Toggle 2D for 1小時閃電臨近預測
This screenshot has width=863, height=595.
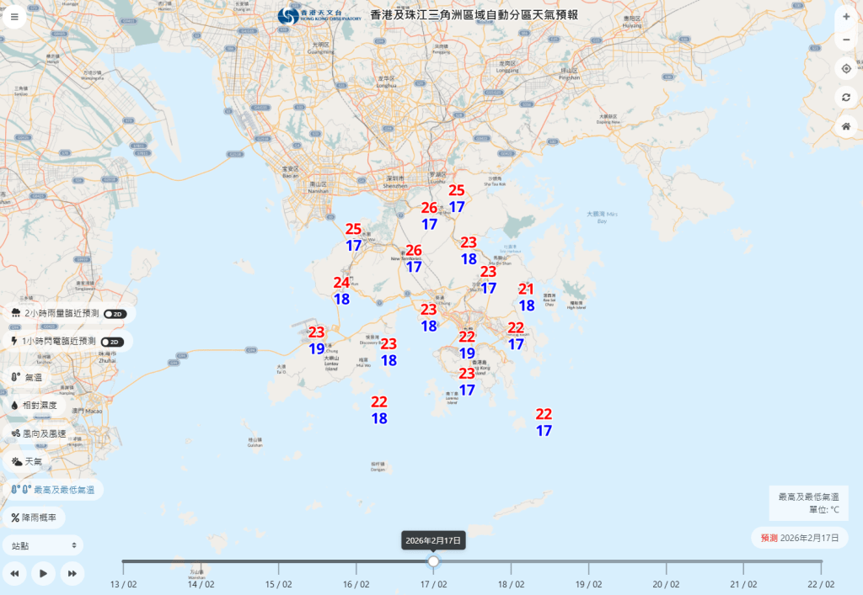coord(112,342)
